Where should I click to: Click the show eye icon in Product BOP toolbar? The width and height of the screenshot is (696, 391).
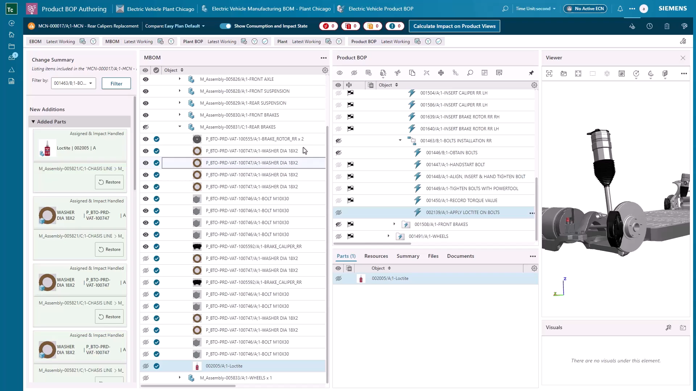click(340, 73)
